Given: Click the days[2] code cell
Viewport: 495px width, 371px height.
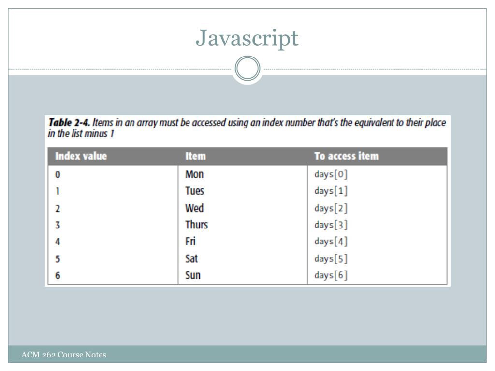Looking at the screenshot, I should pyautogui.click(x=331, y=208).
